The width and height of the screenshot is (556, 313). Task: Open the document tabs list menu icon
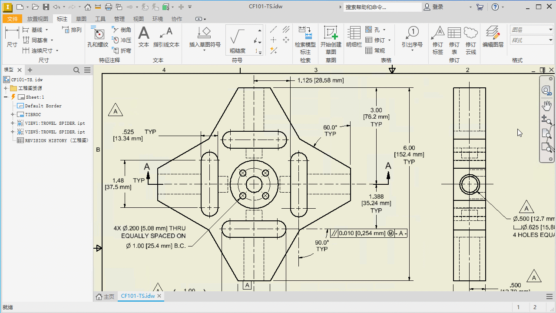(x=549, y=296)
